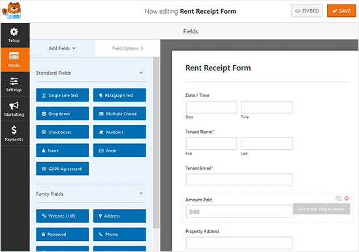Click the Embed button
The height and width of the screenshot is (252, 359).
pyautogui.click(x=307, y=10)
